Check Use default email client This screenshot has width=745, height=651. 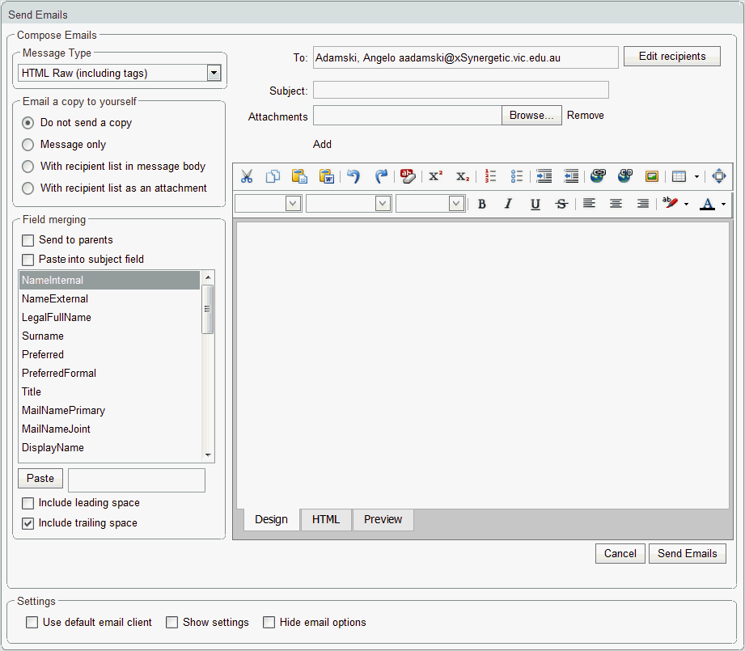(32, 623)
